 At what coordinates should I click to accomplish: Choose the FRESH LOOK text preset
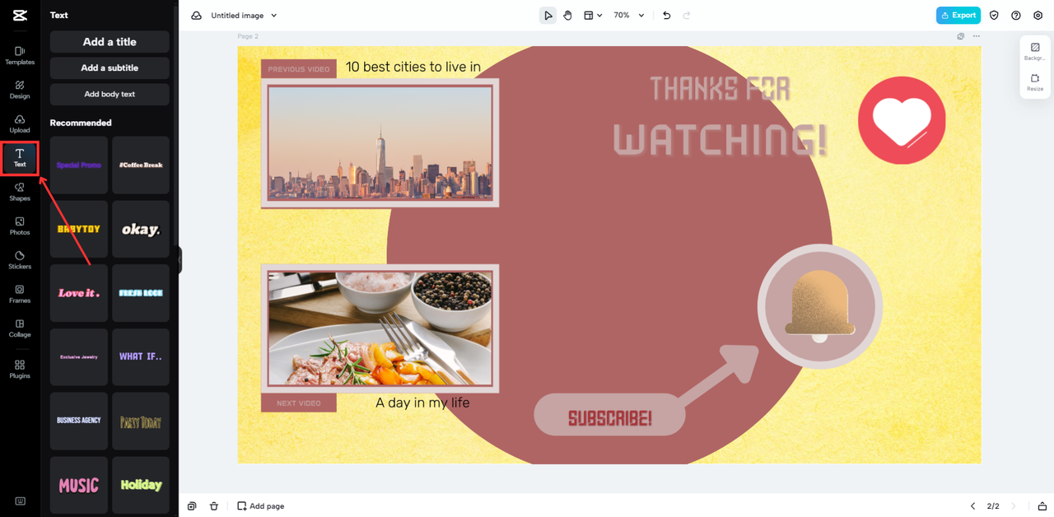click(141, 293)
